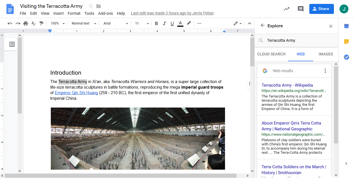Select the Paint format roller icon

(x=41, y=23)
